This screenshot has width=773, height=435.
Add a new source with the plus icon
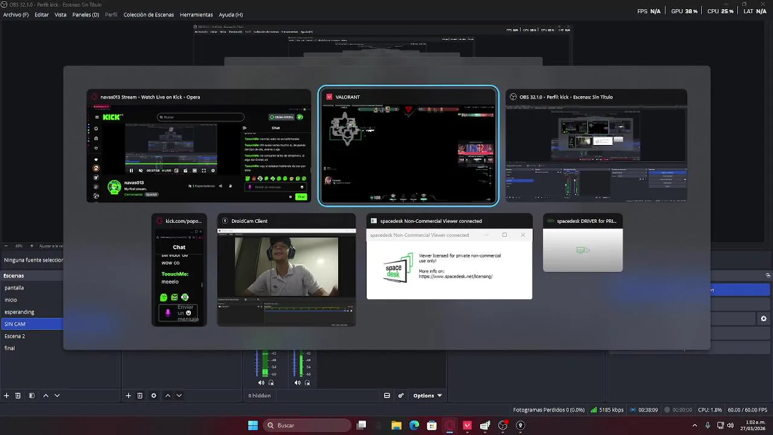click(128, 396)
